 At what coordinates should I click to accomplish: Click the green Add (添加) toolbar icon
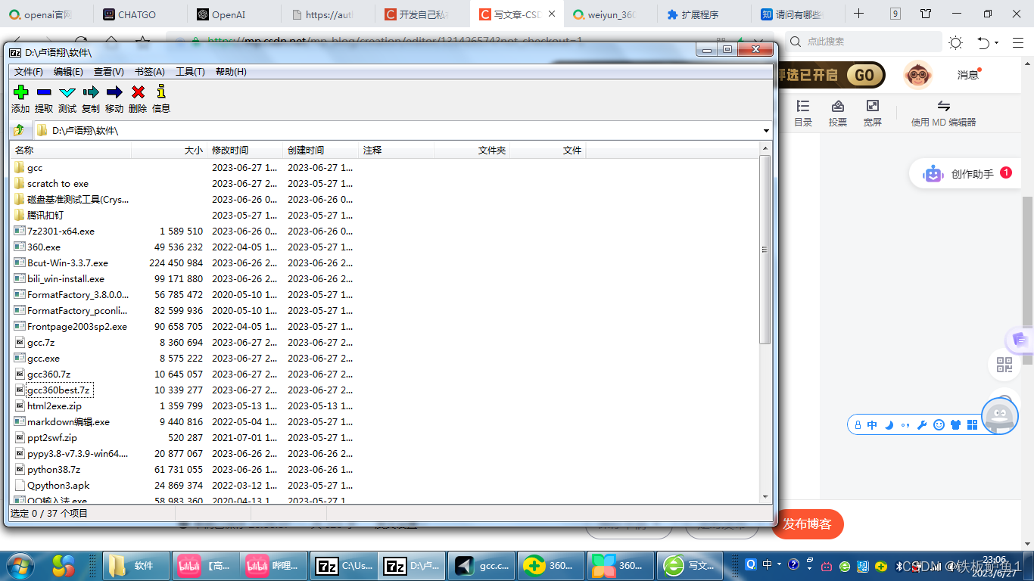click(20, 92)
